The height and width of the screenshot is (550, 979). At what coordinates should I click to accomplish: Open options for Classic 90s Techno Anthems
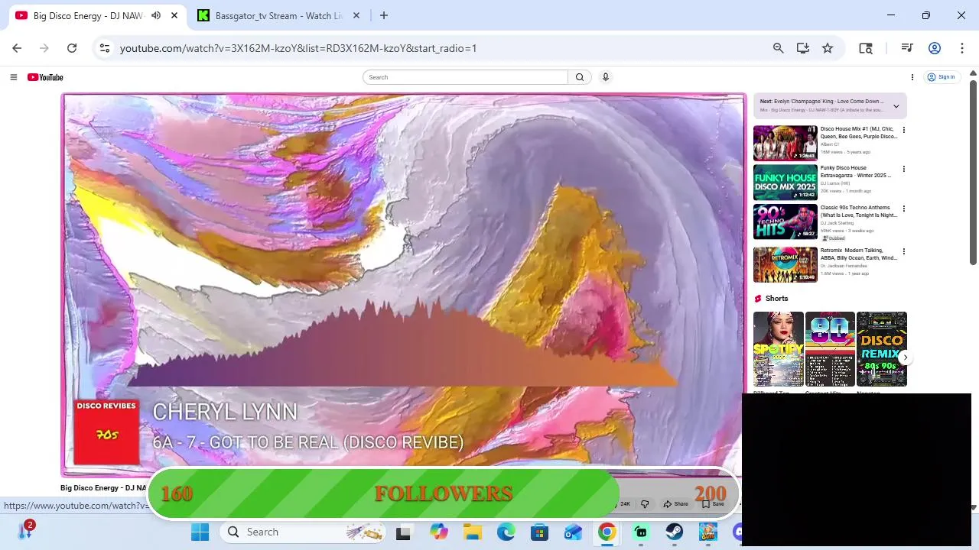click(903, 209)
